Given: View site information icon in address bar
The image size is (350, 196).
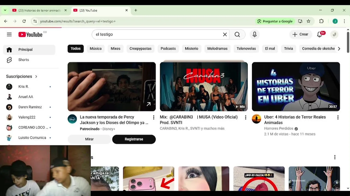Looking at the screenshot, I should tap(35, 21).
